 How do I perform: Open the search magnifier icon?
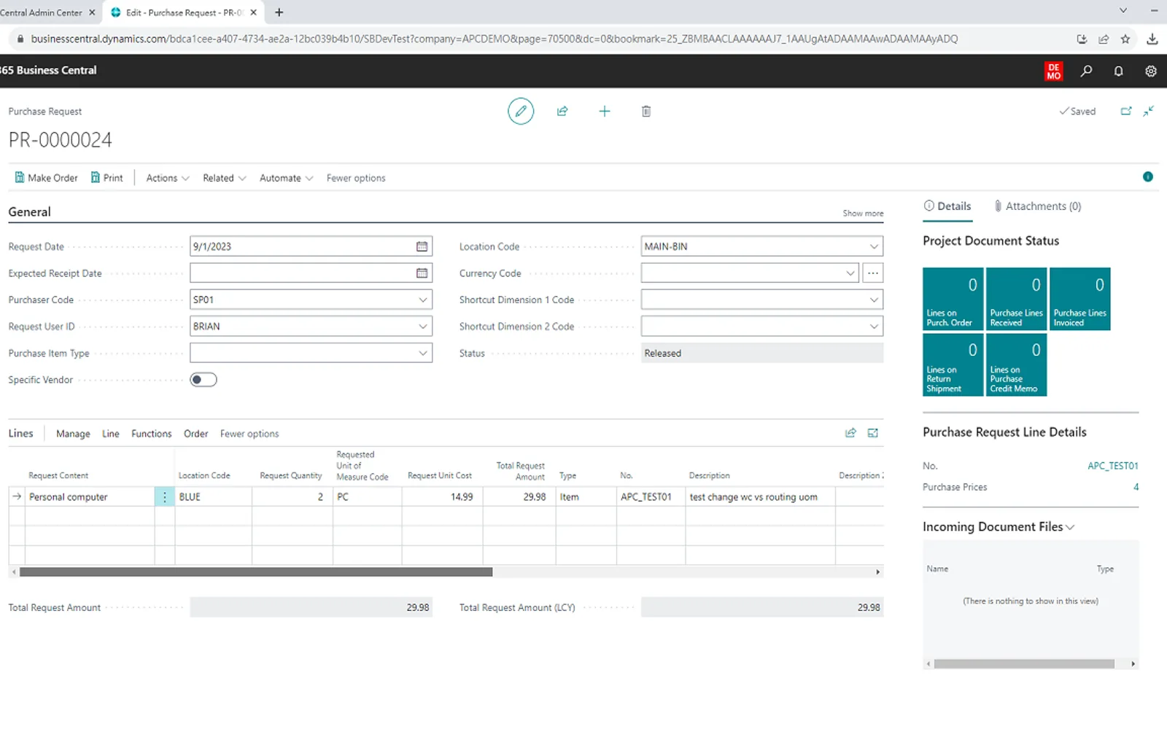[x=1086, y=71]
